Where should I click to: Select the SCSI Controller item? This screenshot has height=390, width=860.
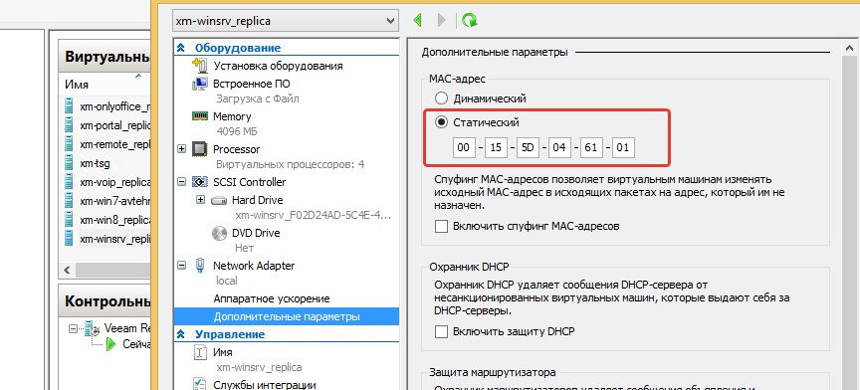click(x=250, y=181)
